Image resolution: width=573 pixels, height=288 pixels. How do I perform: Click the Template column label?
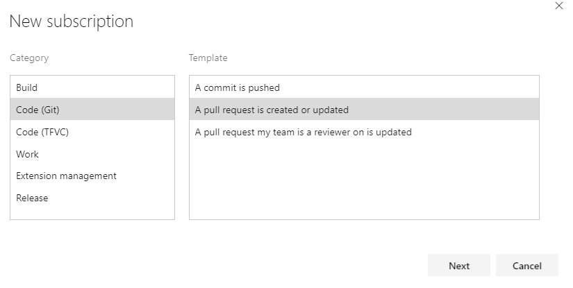point(208,58)
